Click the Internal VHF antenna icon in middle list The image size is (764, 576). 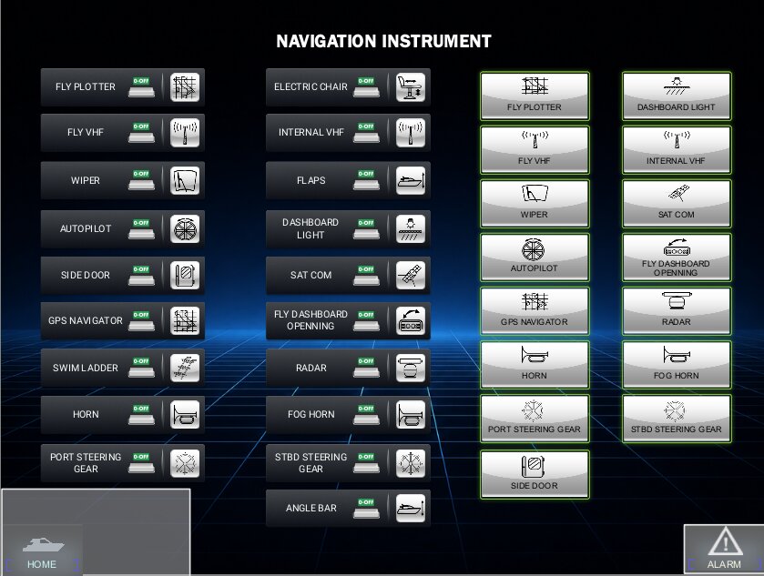(411, 133)
